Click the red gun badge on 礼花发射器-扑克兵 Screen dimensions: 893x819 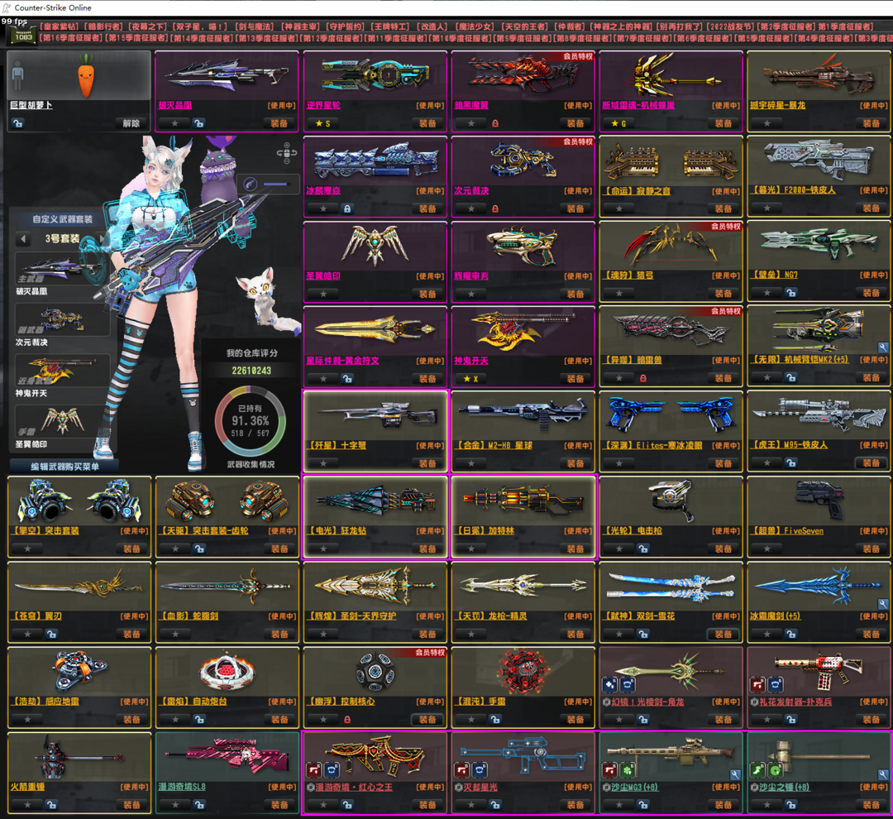(x=758, y=684)
